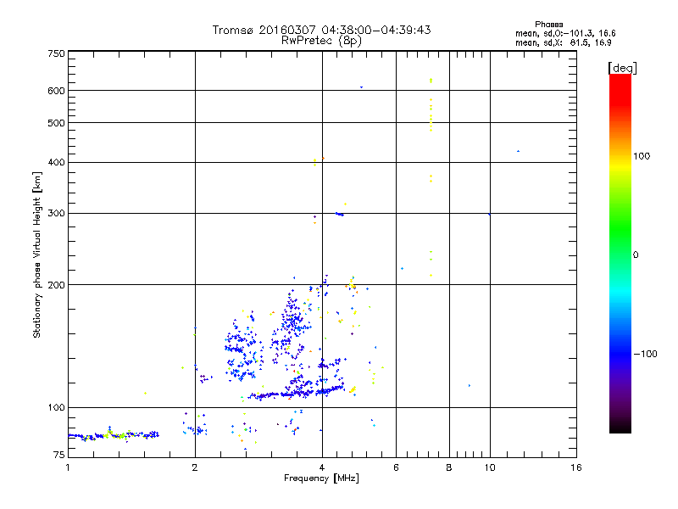Click the x-axis tick value '1'
678x509 pixels.
click(68, 467)
